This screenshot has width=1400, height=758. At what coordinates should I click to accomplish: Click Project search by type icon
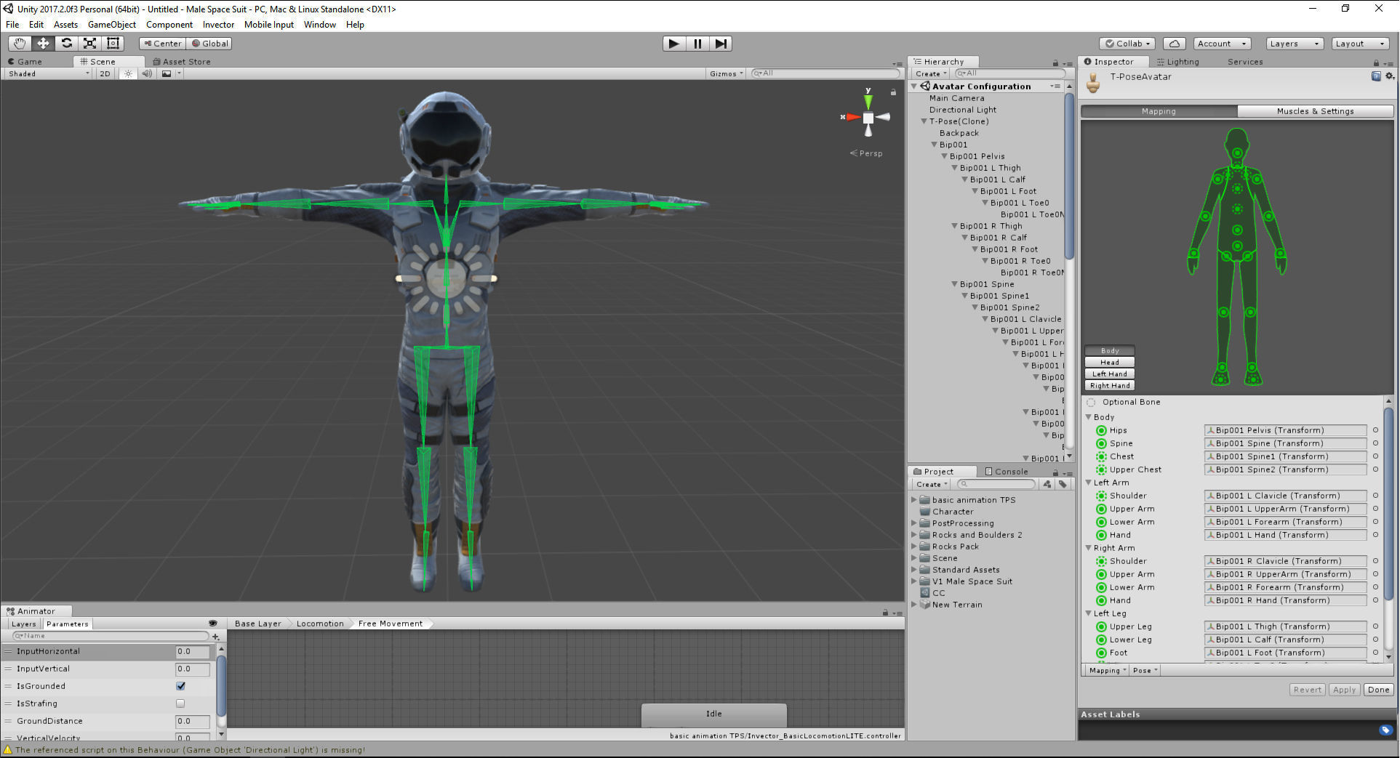click(1047, 484)
